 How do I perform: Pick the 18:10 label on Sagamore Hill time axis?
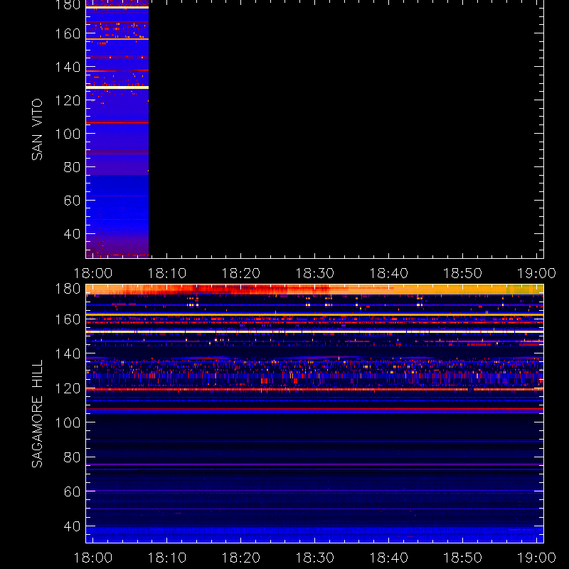click(x=166, y=558)
